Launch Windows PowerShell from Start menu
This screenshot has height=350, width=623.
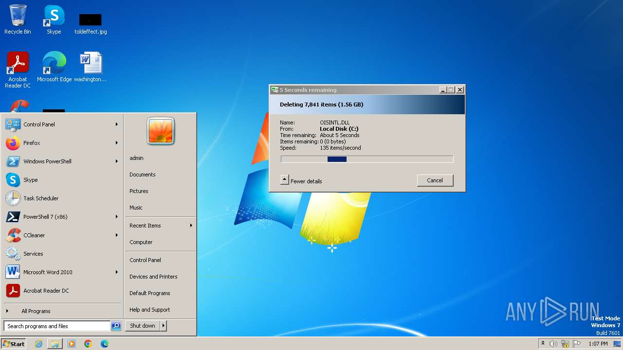(62, 161)
